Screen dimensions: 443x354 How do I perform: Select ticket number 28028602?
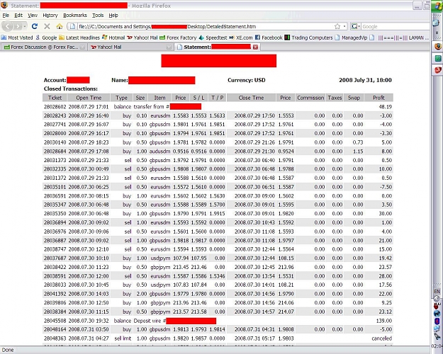[x=55, y=107]
